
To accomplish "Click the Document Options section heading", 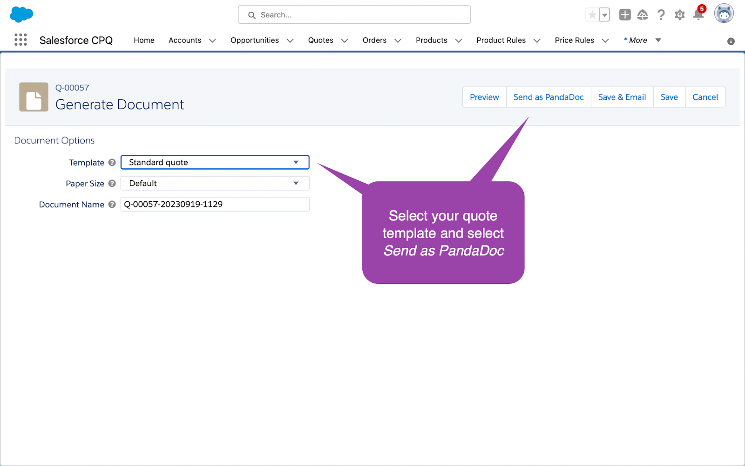I will point(54,140).
